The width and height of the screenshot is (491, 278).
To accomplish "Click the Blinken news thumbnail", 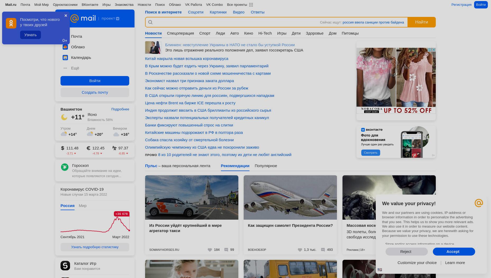I will tap(153, 48).
